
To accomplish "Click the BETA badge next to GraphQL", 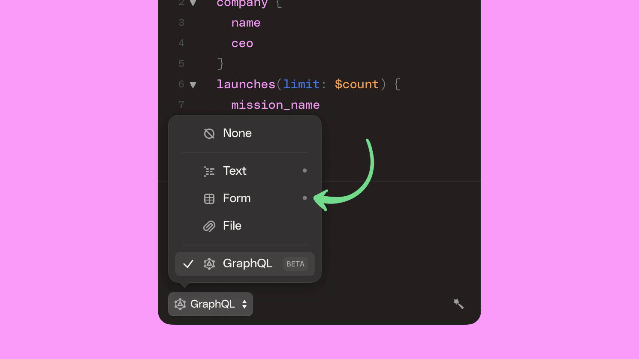I will [x=295, y=264].
